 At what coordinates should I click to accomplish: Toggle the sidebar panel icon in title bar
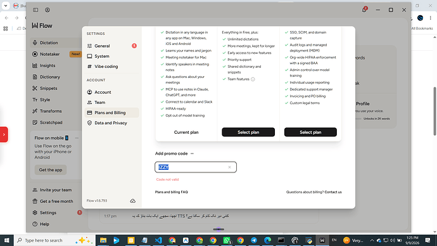35,10
